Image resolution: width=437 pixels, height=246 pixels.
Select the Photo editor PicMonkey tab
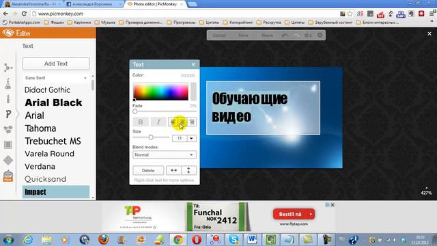(156, 4)
